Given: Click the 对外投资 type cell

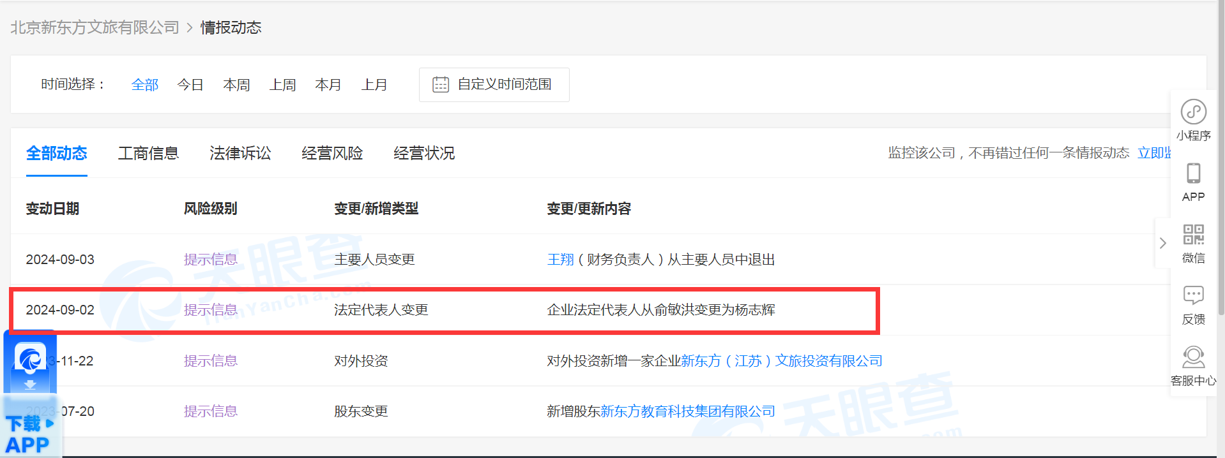Looking at the screenshot, I should pos(361,361).
